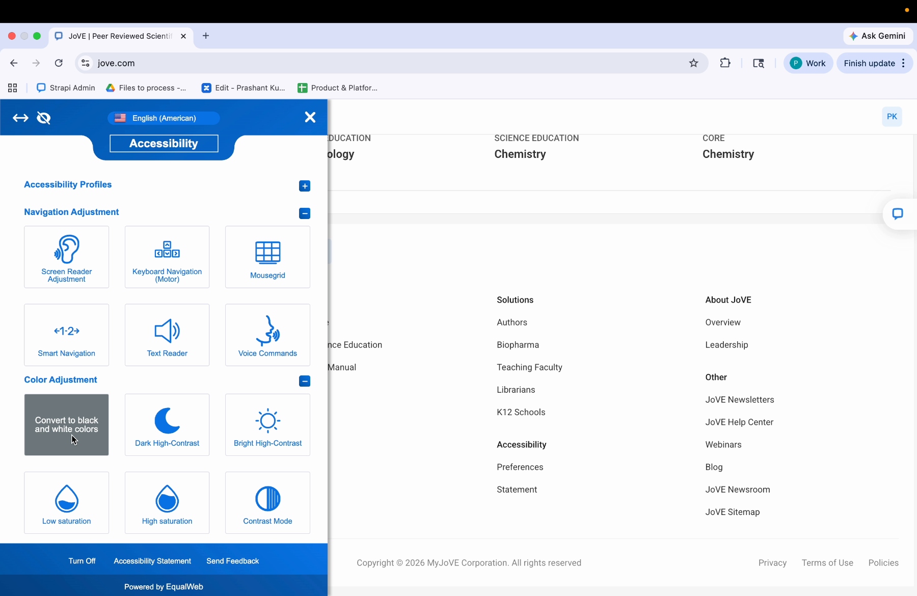Open Files to process bookmark
This screenshot has width=917, height=596.
tap(146, 88)
